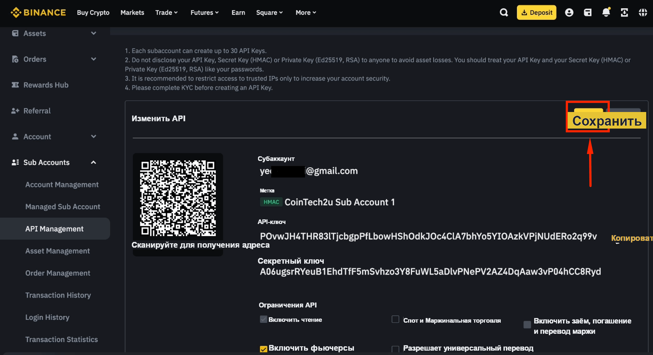Open the Earn page
653x355 pixels.
tap(238, 13)
